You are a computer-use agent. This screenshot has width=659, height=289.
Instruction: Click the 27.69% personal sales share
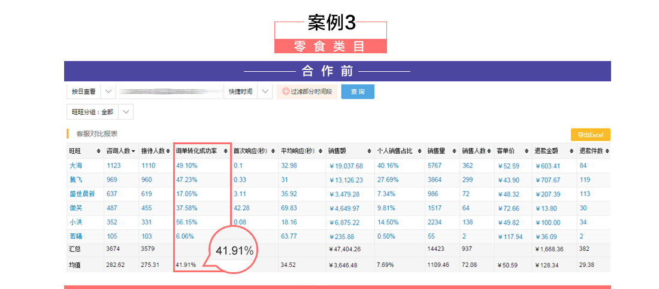coord(388,180)
